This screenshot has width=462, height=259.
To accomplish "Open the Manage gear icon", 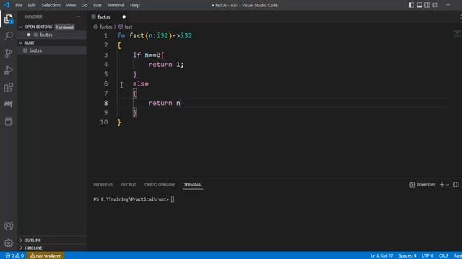I will (x=9, y=243).
